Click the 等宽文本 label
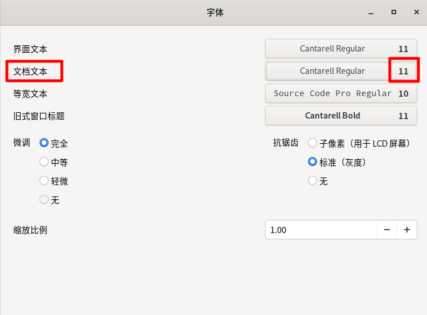427x315 pixels. click(x=30, y=93)
